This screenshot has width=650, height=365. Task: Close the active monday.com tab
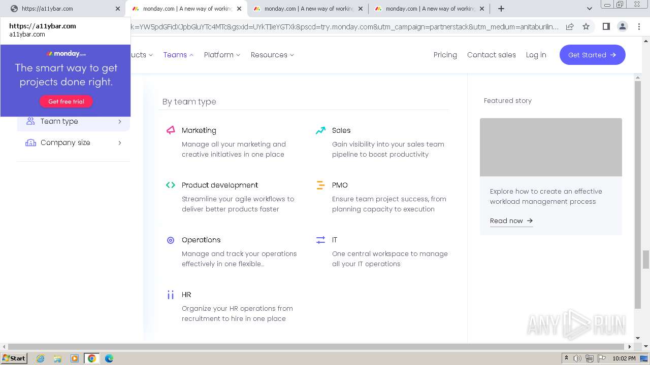tap(239, 9)
